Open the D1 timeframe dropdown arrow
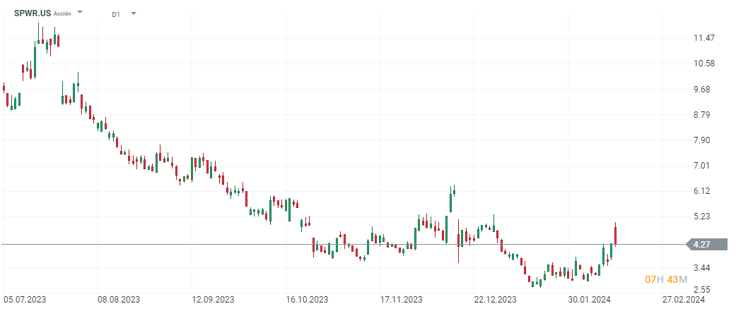Screen dimensions: 736x311 (x=134, y=13)
